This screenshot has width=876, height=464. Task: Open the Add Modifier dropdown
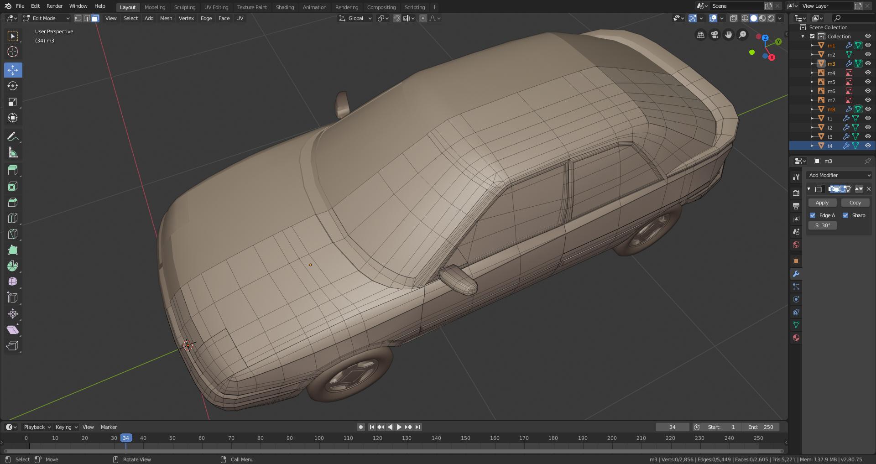[839, 175]
